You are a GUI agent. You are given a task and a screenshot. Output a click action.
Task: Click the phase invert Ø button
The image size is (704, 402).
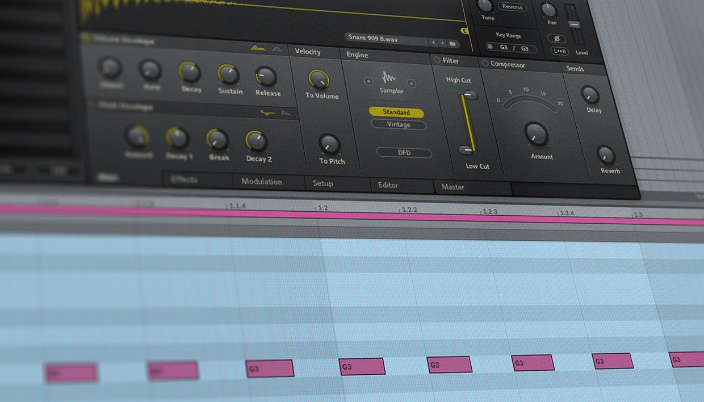point(557,39)
